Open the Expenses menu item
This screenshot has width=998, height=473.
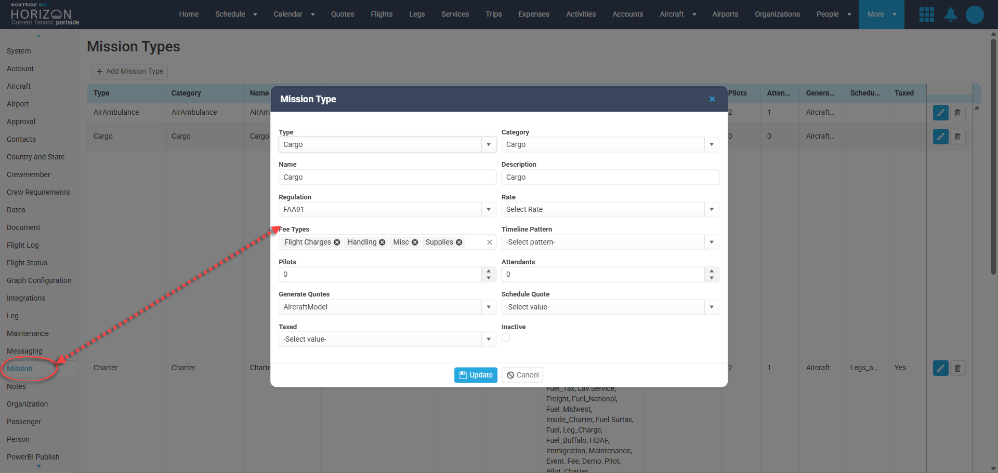(533, 15)
